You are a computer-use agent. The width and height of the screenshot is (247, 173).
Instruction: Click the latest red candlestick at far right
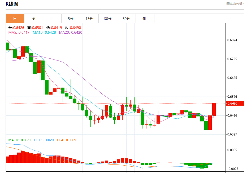click(214, 110)
